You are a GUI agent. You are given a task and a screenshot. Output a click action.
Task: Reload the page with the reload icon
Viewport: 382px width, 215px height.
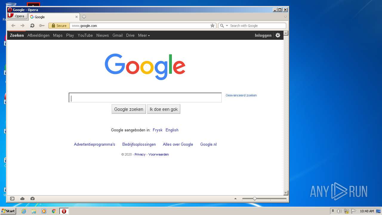click(32, 26)
